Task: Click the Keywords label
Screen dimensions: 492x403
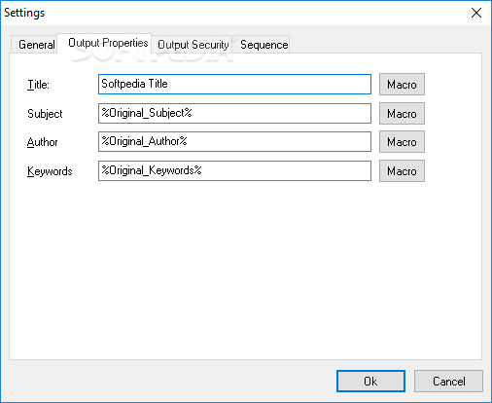Action: (50, 171)
